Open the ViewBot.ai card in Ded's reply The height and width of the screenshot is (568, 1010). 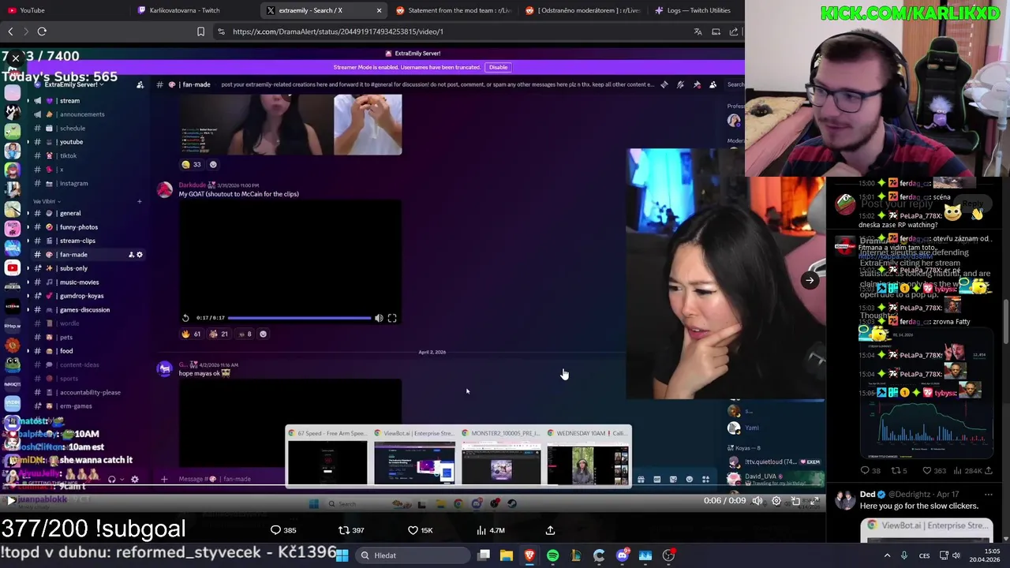(x=926, y=530)
